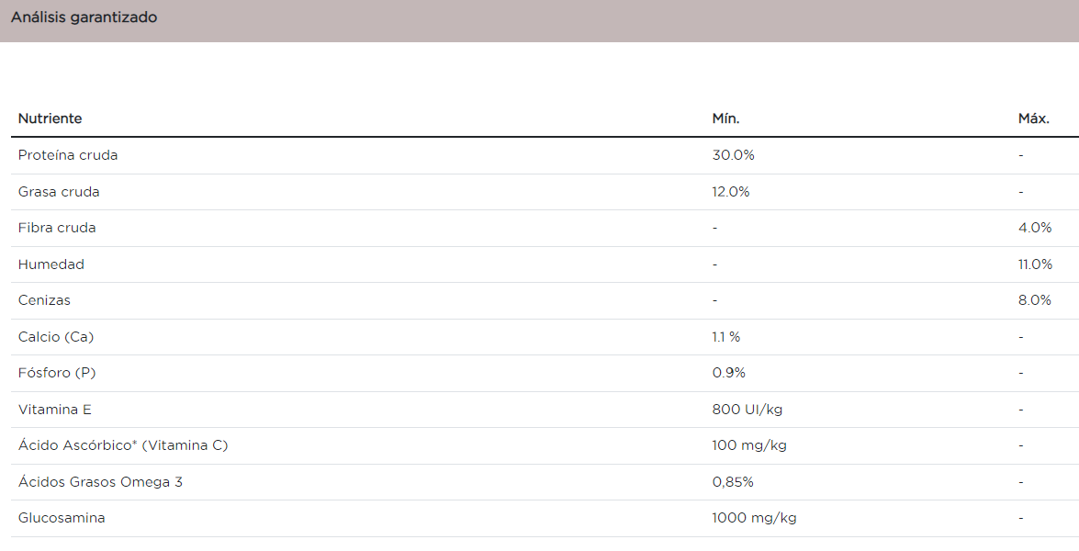Image resolution: width=1079 pixels, height=551 pixels.
Task: Click the 8.0% Cenizas maximum value
Action: 1035,300
